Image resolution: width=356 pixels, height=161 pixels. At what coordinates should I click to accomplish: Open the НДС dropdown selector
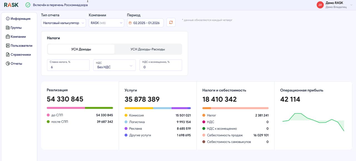pyautogui.click(x=114, y=65)
